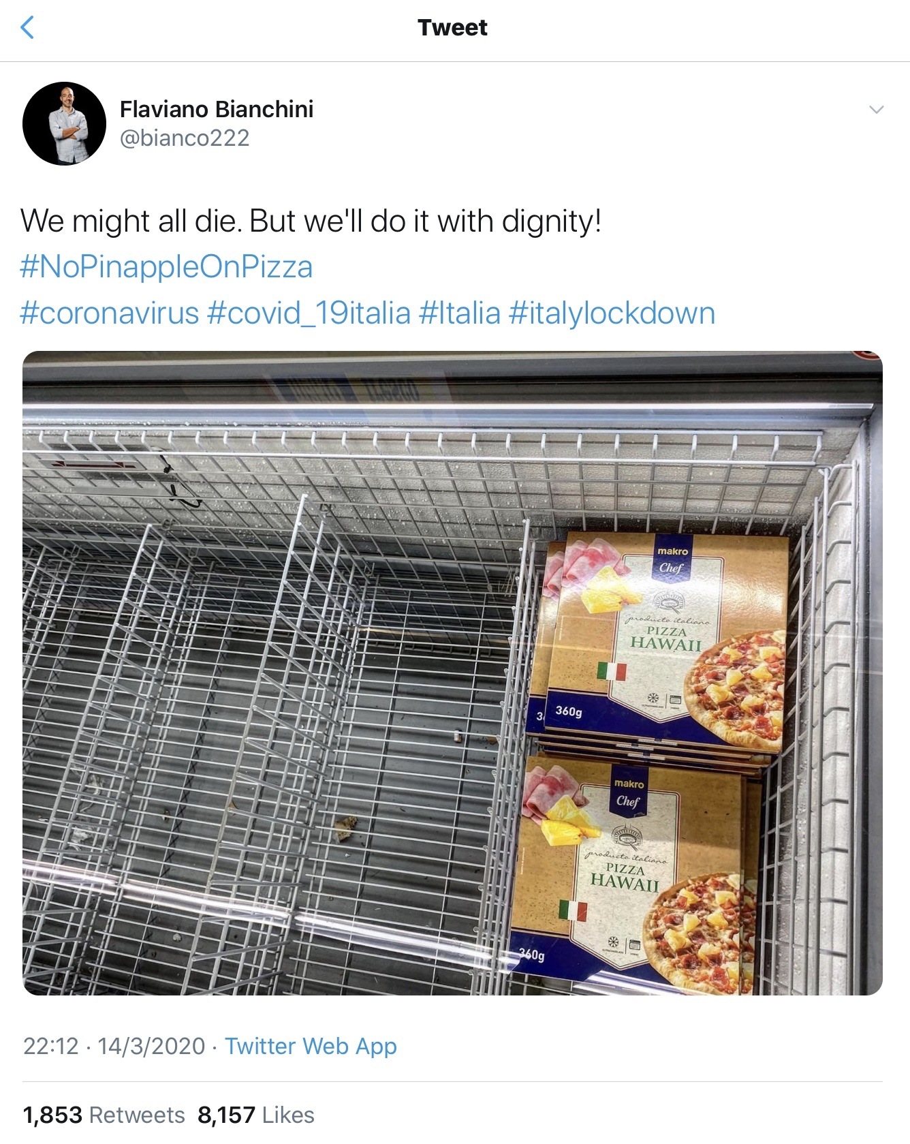Image resolution: width=910 pixels, height=1144 pixels.
Task: Open the 22:12 · 14/3/2020 timestamp
Action: 114,1046
